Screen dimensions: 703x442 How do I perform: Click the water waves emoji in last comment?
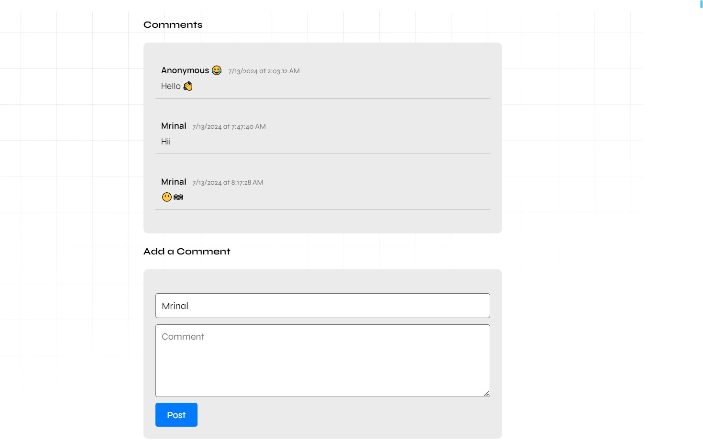[x=178, y=197]
